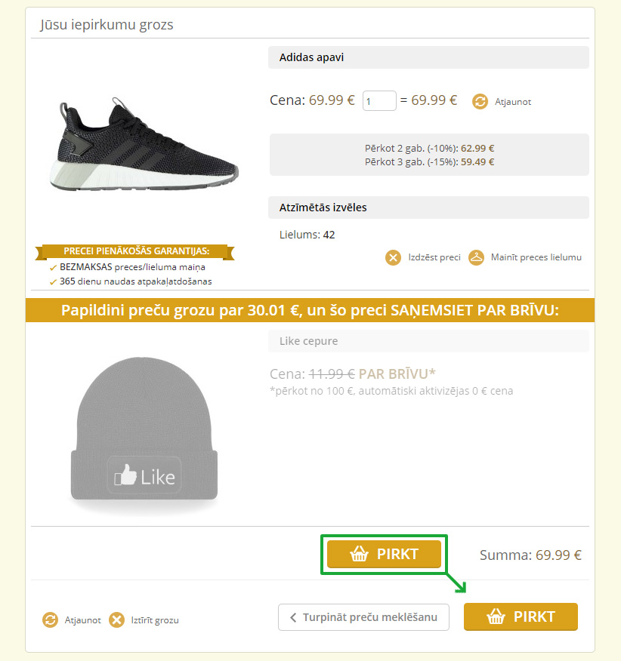This screenshot has width=621, height=661.
Task: Click the Like beanie hat image
Action: 144,434
